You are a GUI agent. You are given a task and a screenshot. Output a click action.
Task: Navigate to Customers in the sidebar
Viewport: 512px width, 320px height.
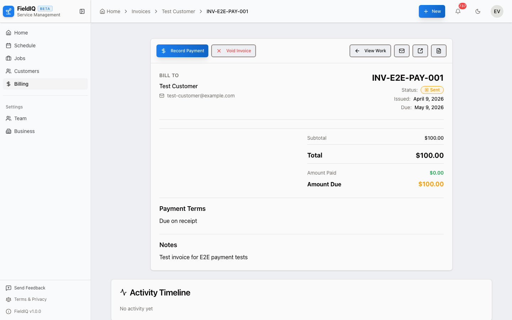pos(26,71)
